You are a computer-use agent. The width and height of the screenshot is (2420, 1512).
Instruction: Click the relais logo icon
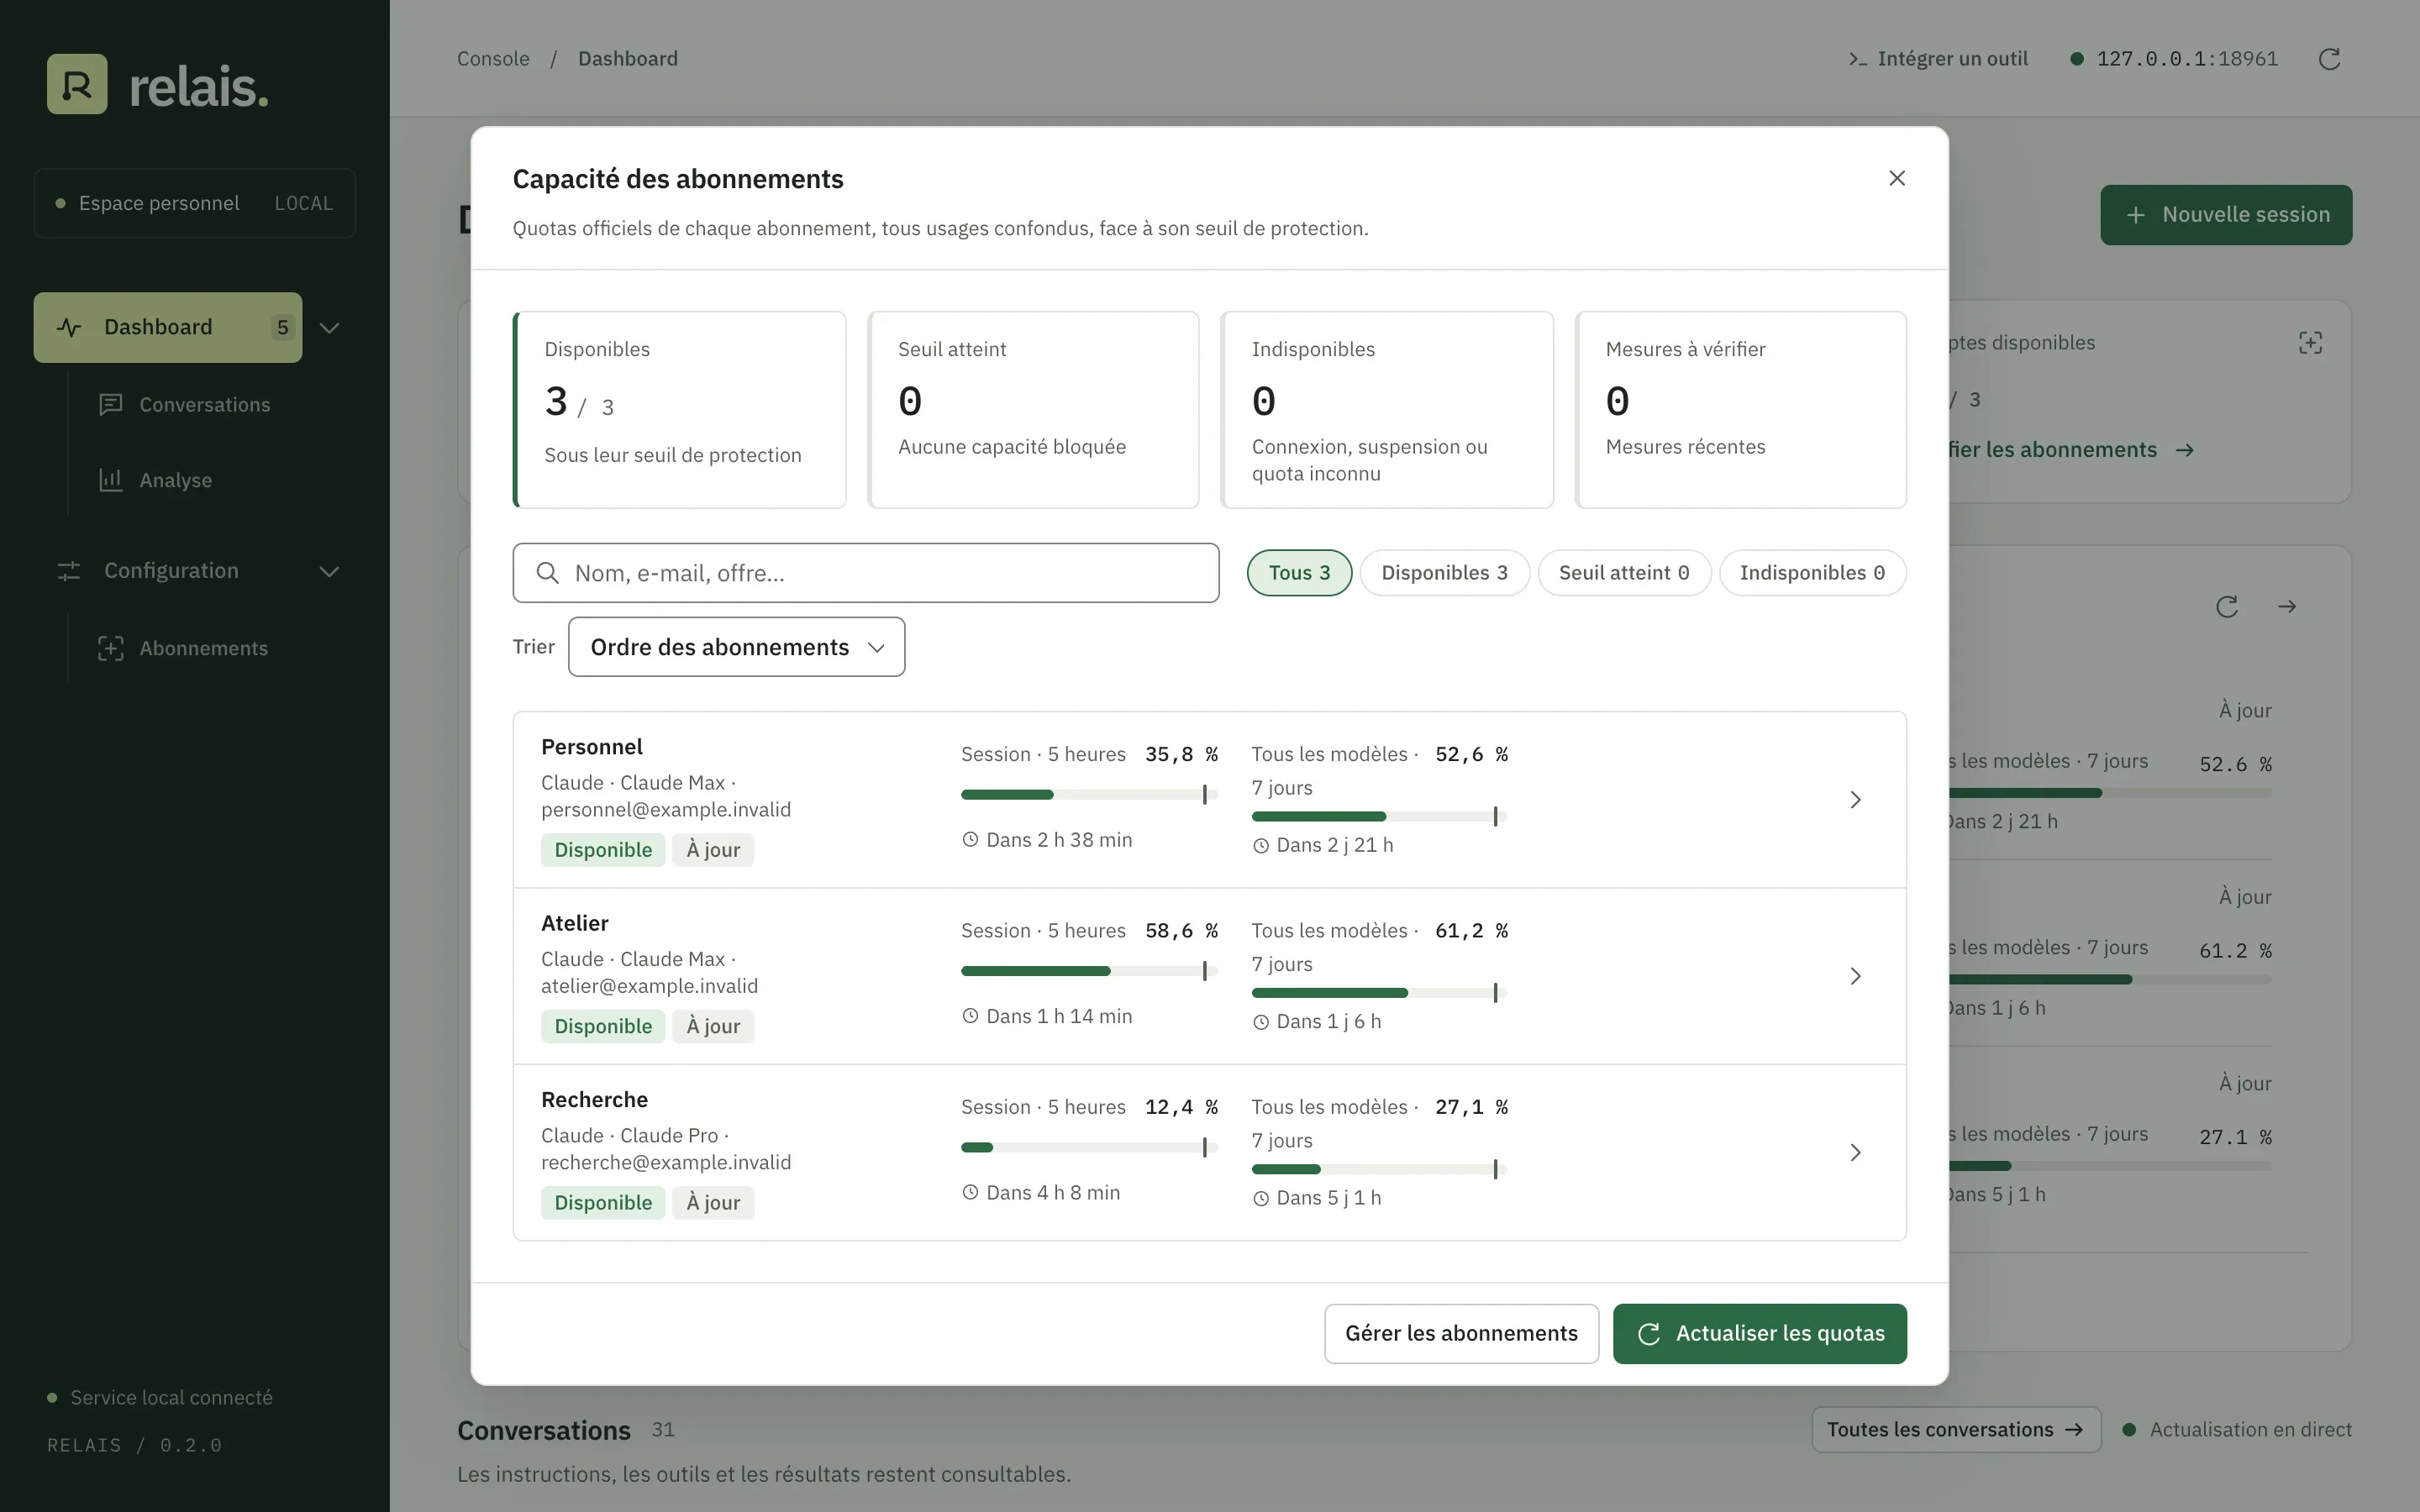point(77,84)
